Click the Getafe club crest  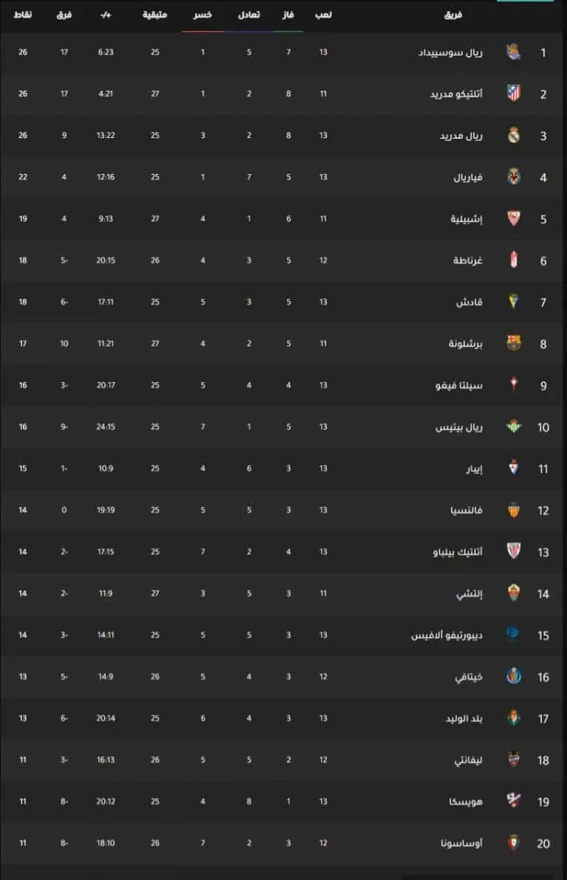pos(514,676)
